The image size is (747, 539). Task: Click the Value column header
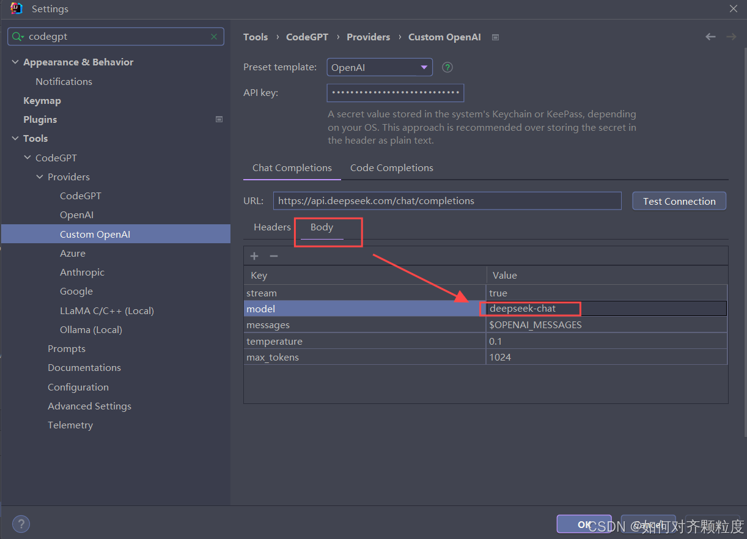tap(606, 276)
